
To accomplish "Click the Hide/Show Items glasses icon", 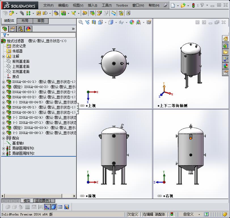I will coord(121,22).
